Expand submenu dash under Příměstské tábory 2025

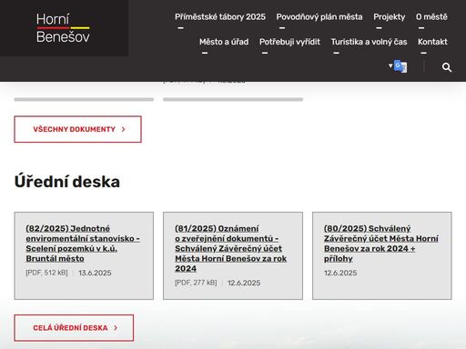(180, 28)
